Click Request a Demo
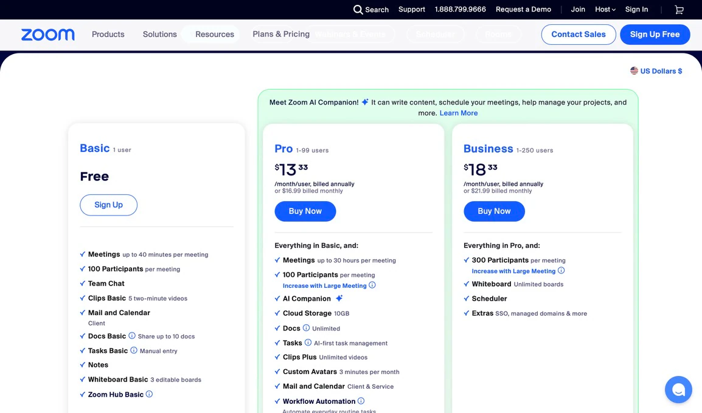This screenshot has width=702, height=413. pos(523,9)
